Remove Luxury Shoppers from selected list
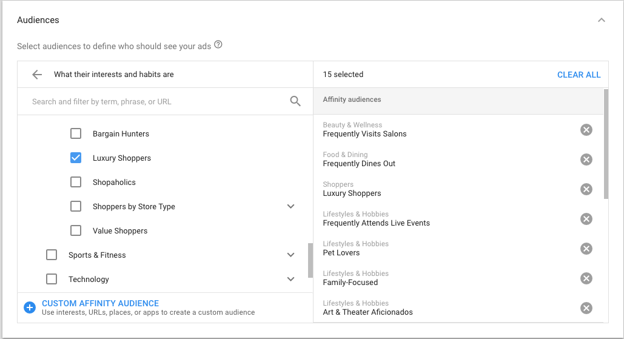This screenshot has width=624, height=339. tap(586, 189)
